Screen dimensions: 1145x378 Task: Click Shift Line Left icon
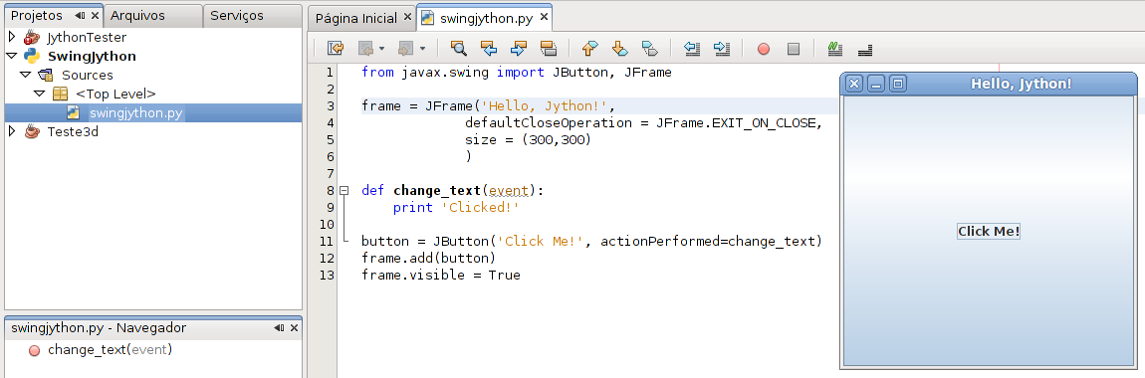pyautogui.click(x=692, y=49)
